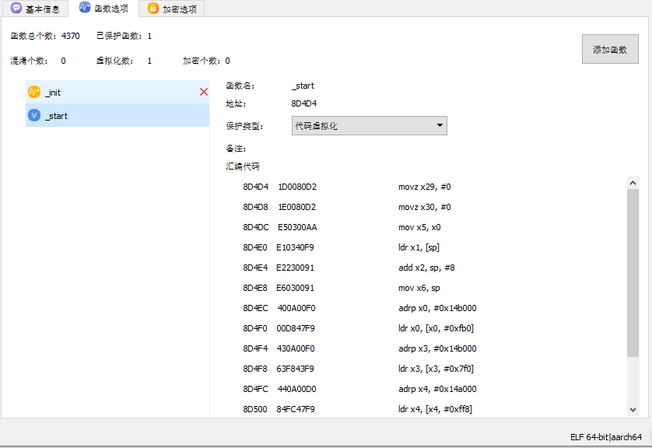Click the blue V icon beside _start
Screen dimensions: 652x448
[34, 115]
